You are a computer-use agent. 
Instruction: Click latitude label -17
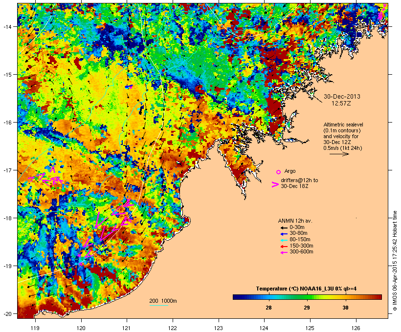pyautogui.click(x=7, y=170)
